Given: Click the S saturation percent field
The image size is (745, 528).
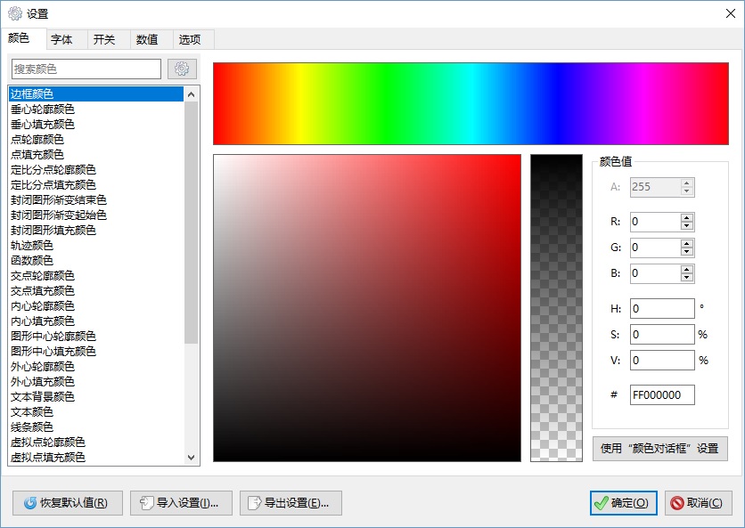Looking at the screenshot, I should pos(662,334).
